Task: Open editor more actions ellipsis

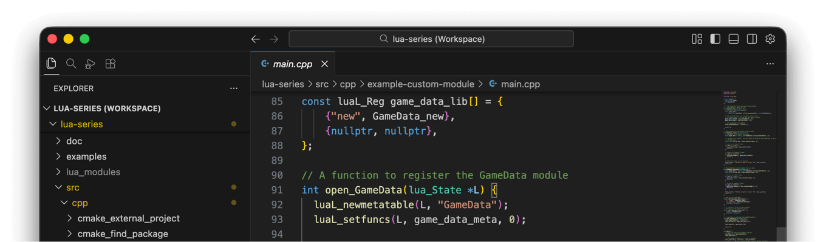Action: click(770, 64)
